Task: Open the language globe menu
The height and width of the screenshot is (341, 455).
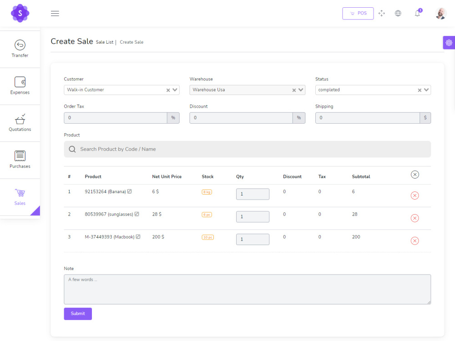Action: 398,13
